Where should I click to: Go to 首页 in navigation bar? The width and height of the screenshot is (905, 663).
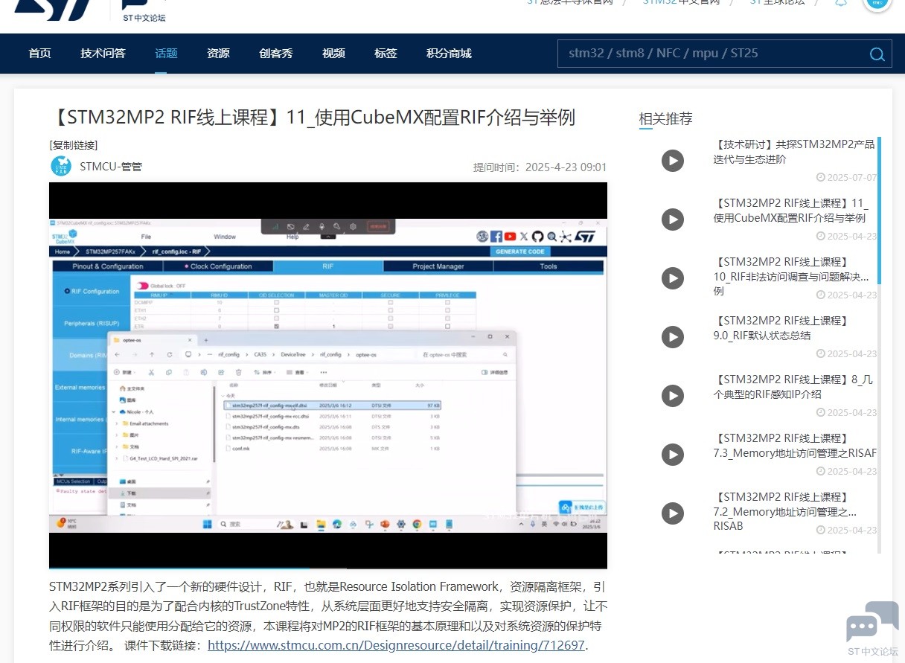click(39, 54)
